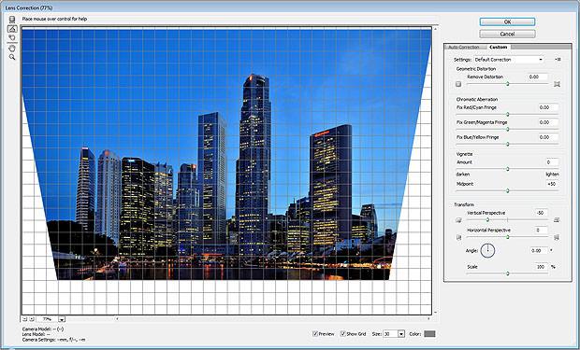
Task: Switch to the Auto Correction tab
Action: tap(463, 48)
